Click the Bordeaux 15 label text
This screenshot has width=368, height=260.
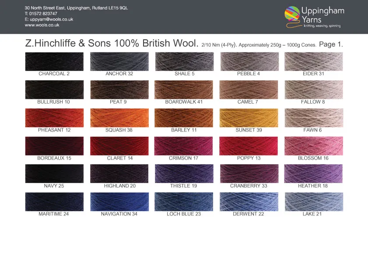[x=54, y=158]
